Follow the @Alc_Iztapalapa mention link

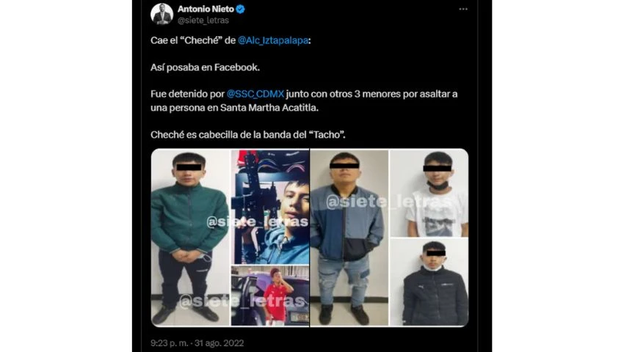273,40
